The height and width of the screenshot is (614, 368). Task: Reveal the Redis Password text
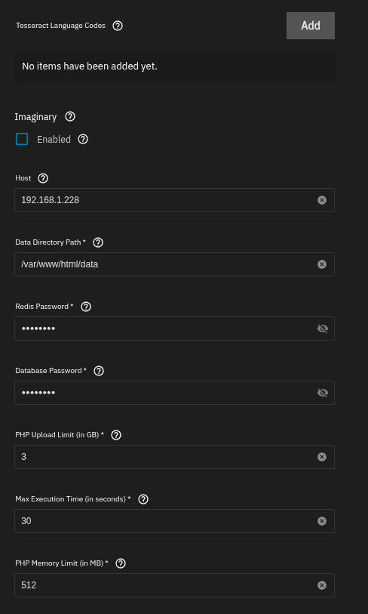click(322, 329)
